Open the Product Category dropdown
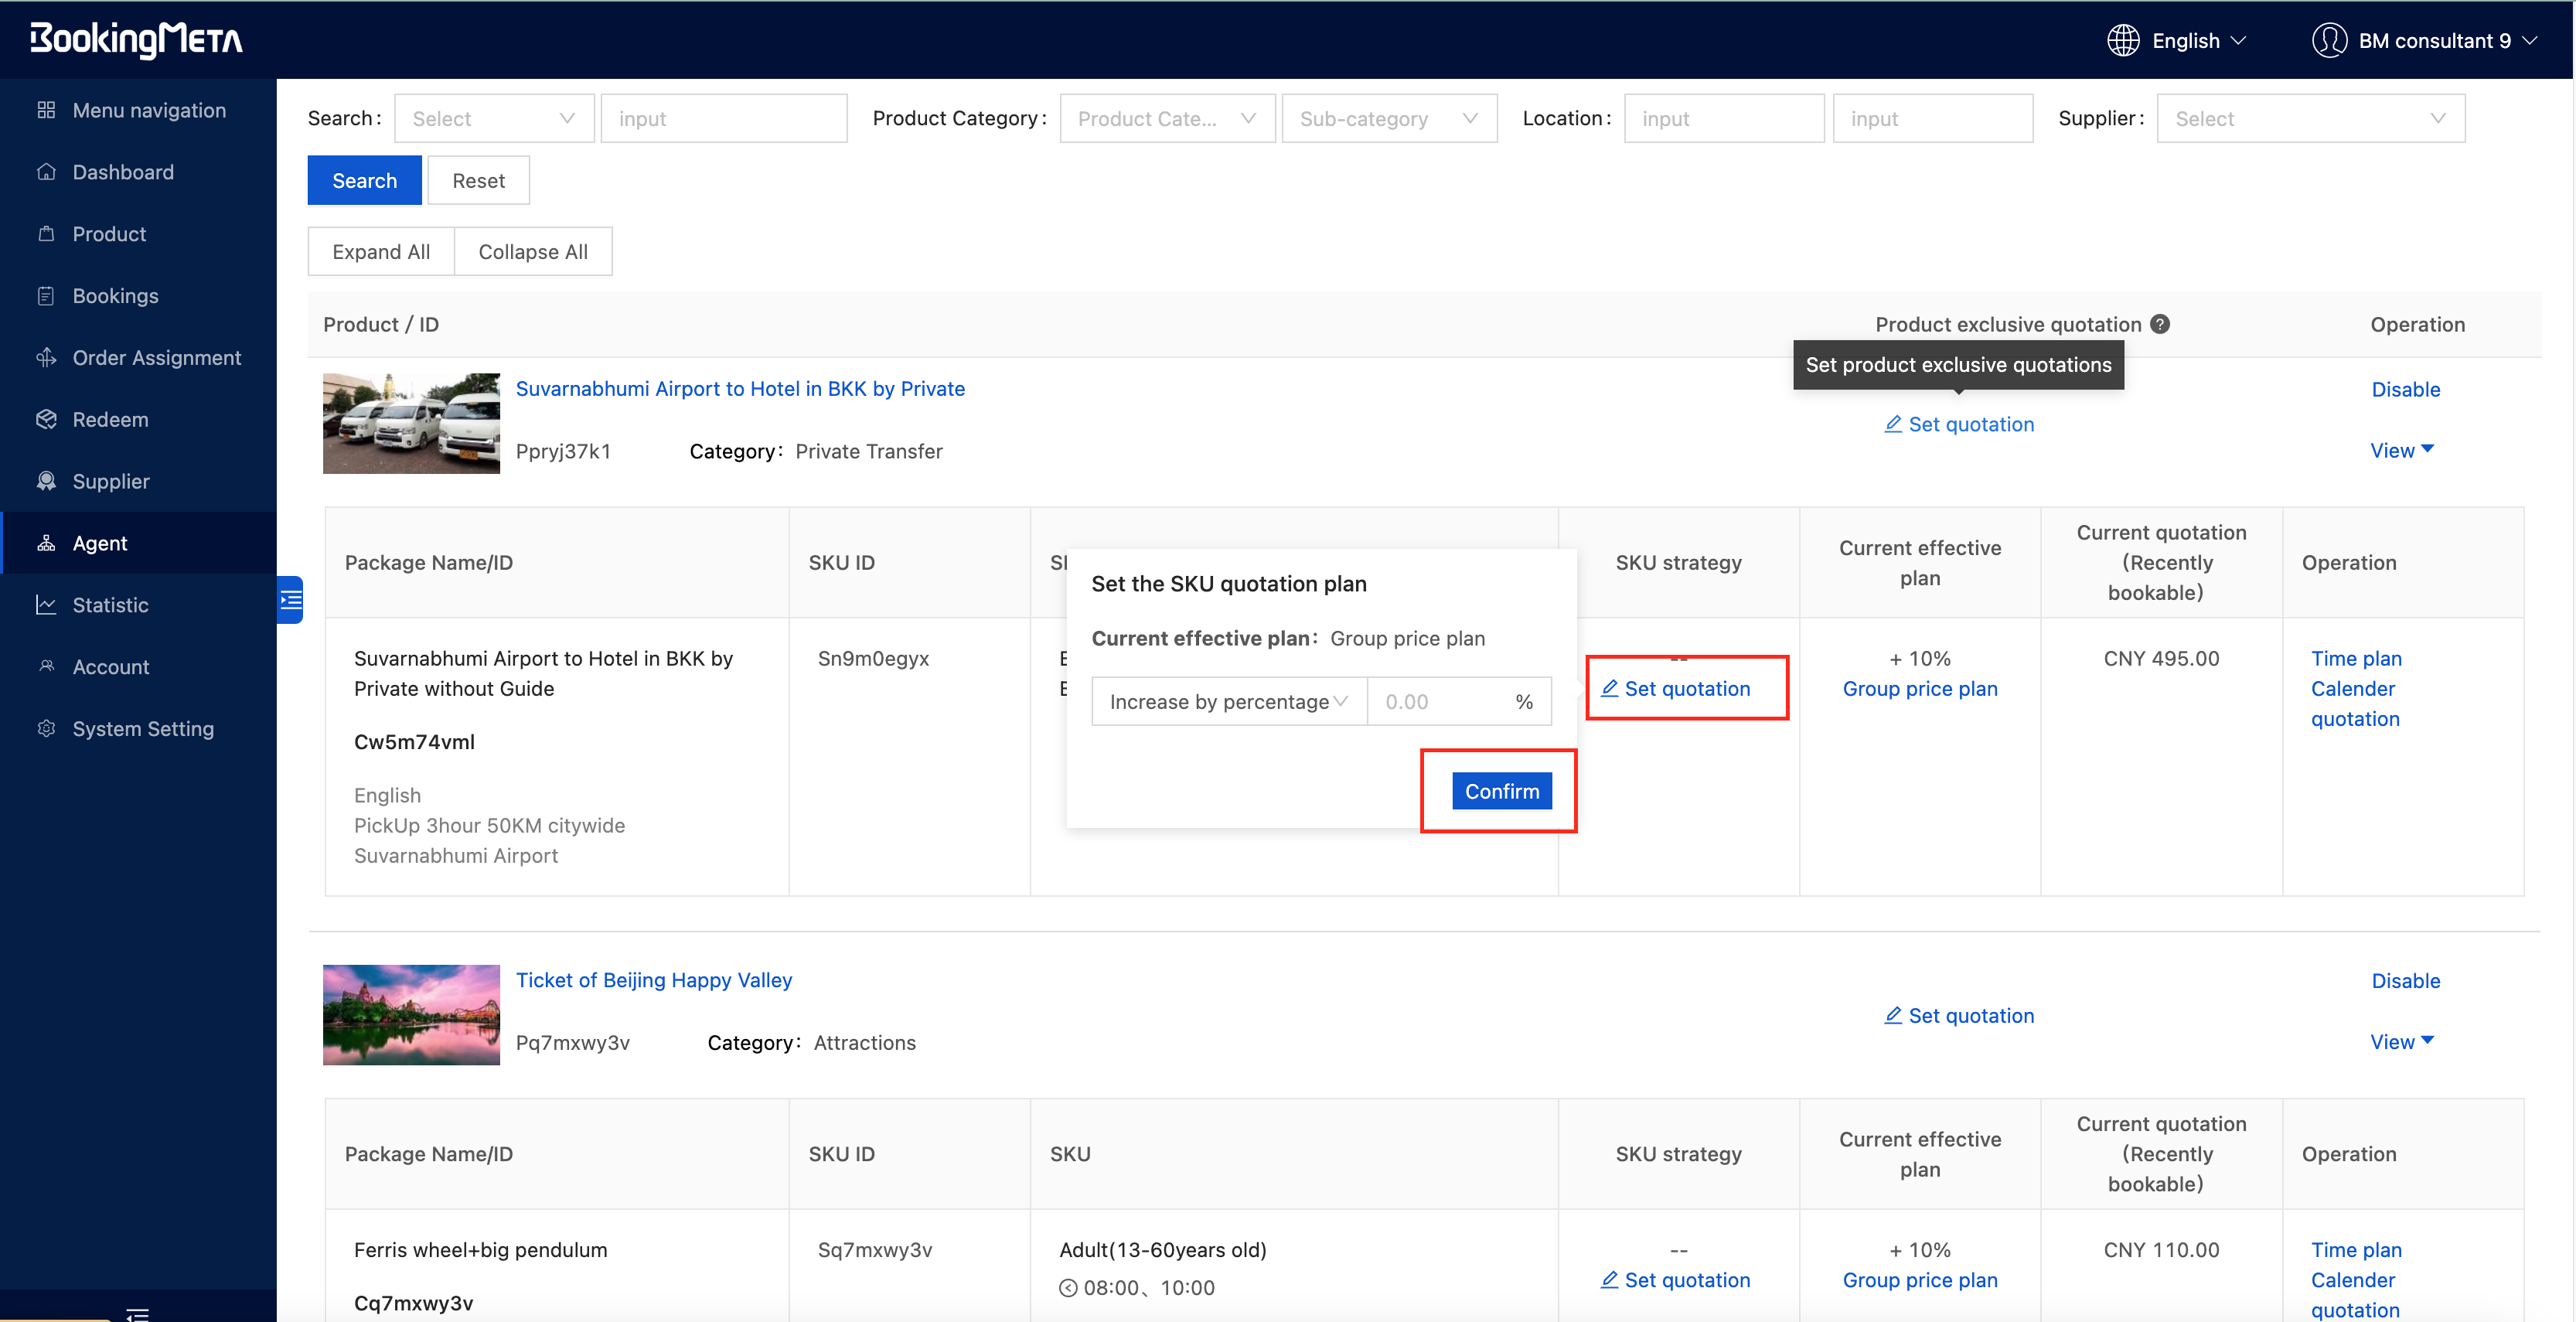This screenshot has width=2576, height=1322. pyautogui.click(x=1166, y=119)
